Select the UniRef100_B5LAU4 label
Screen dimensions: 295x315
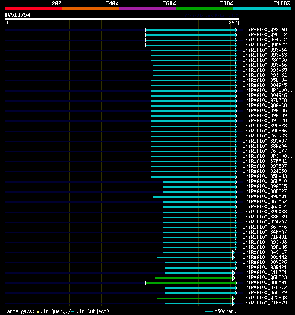(x=265, y=80)
